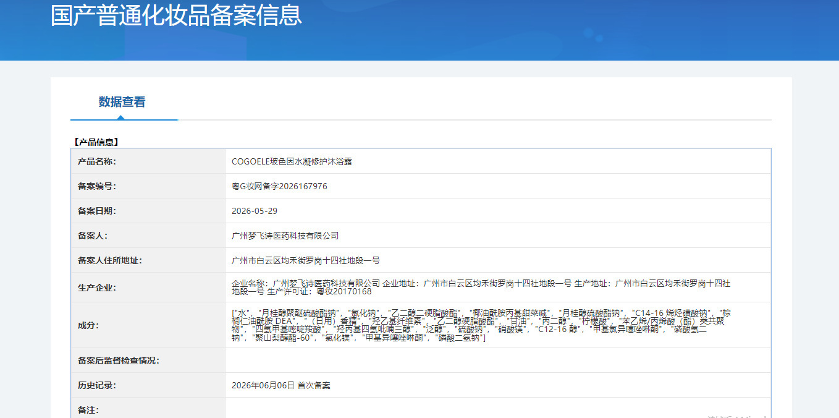This screenshot has width=839, height=418.
Task: Select product name COGOELE玻色因水凝修护沐浴露
Action: 292,161
